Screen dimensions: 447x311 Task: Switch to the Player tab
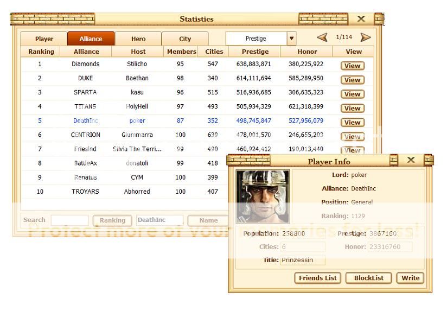[x=44, y=39]
